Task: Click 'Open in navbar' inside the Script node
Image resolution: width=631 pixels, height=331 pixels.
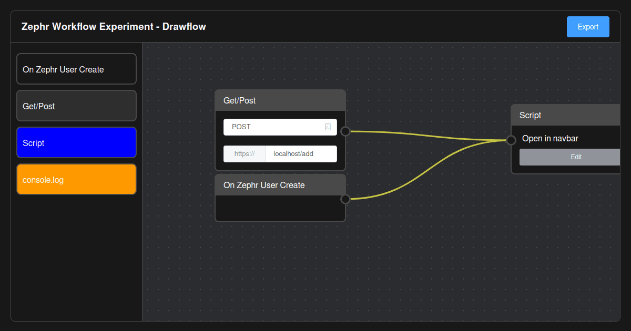Action: 550,138
